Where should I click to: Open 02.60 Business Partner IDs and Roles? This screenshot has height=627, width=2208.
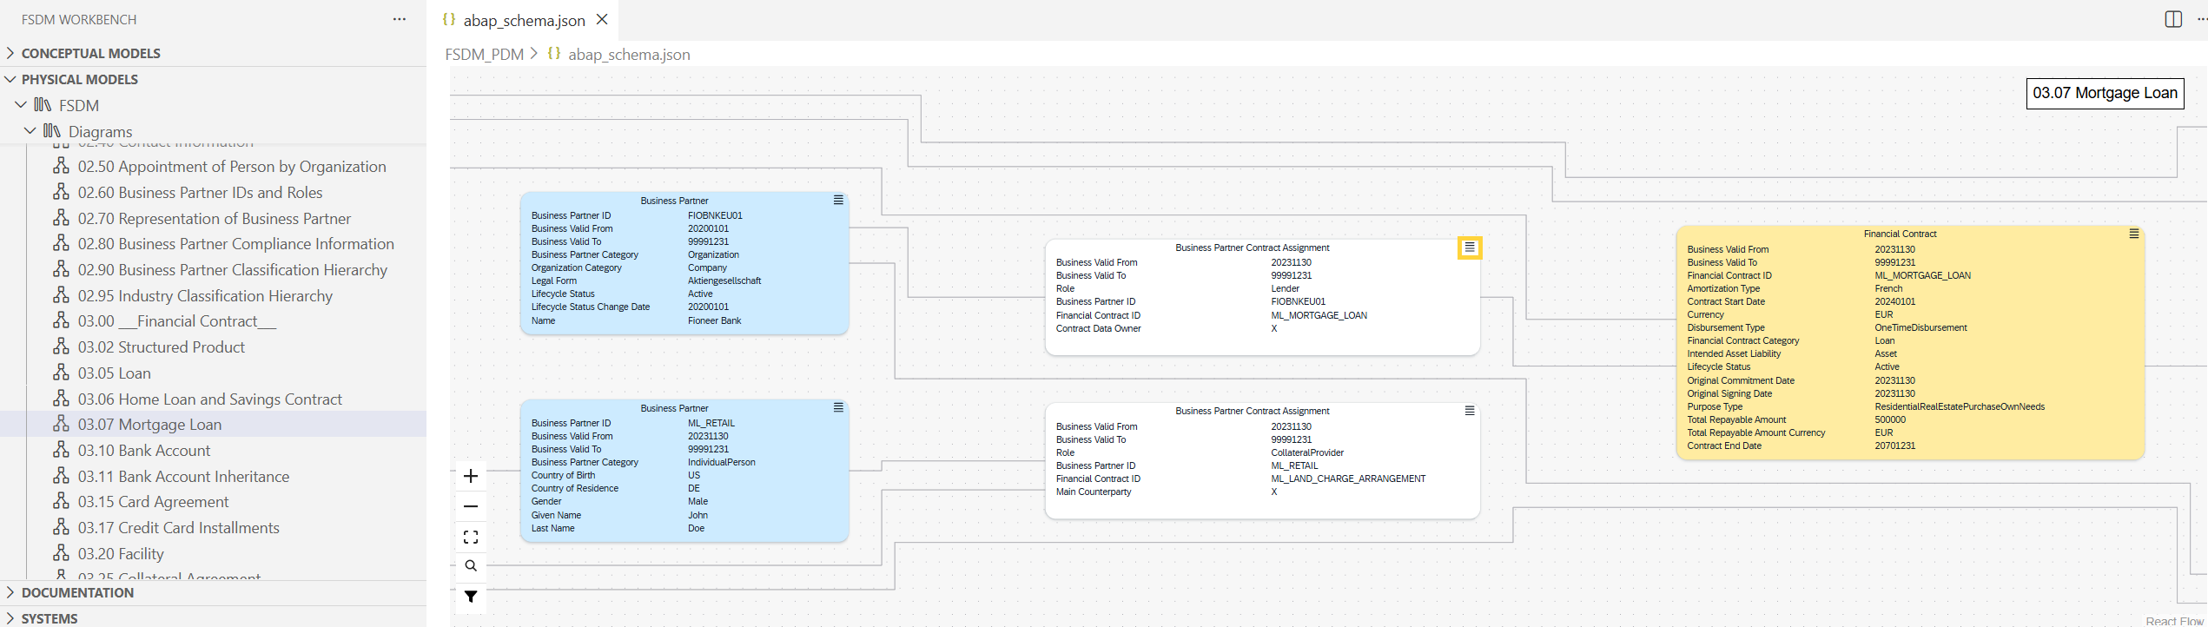tap(201, 192)
